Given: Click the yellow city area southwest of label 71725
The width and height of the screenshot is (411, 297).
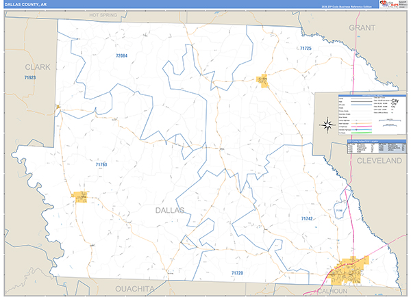Looking at the screenshot, I should (x=262, y=81).
